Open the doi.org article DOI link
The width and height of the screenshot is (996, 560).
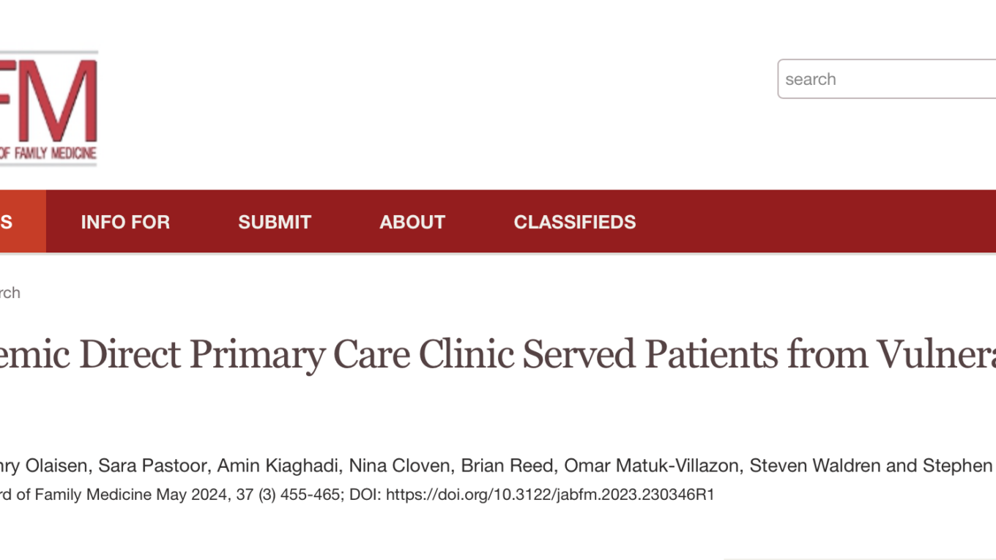tap(550, 495)
